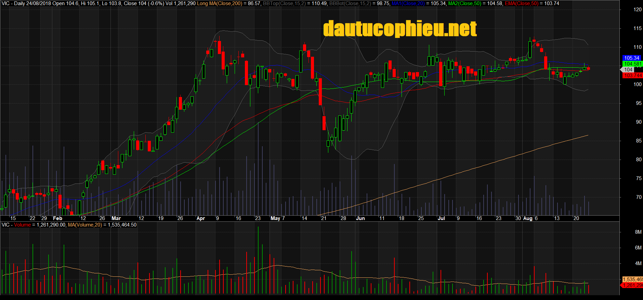This screenshot has width=643, height=300.
Task: Select the Long MA(Close,200) indicator label
Action: (219, 3)
